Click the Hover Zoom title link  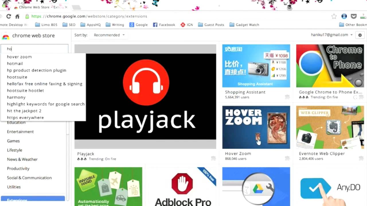238,153
